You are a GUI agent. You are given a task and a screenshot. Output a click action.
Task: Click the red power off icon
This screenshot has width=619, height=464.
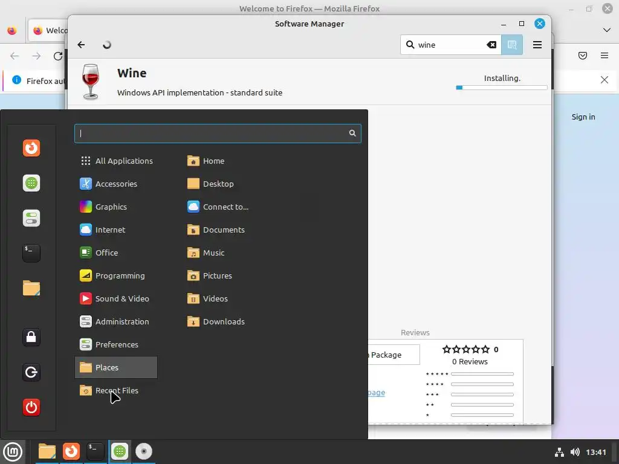[31, 407]
